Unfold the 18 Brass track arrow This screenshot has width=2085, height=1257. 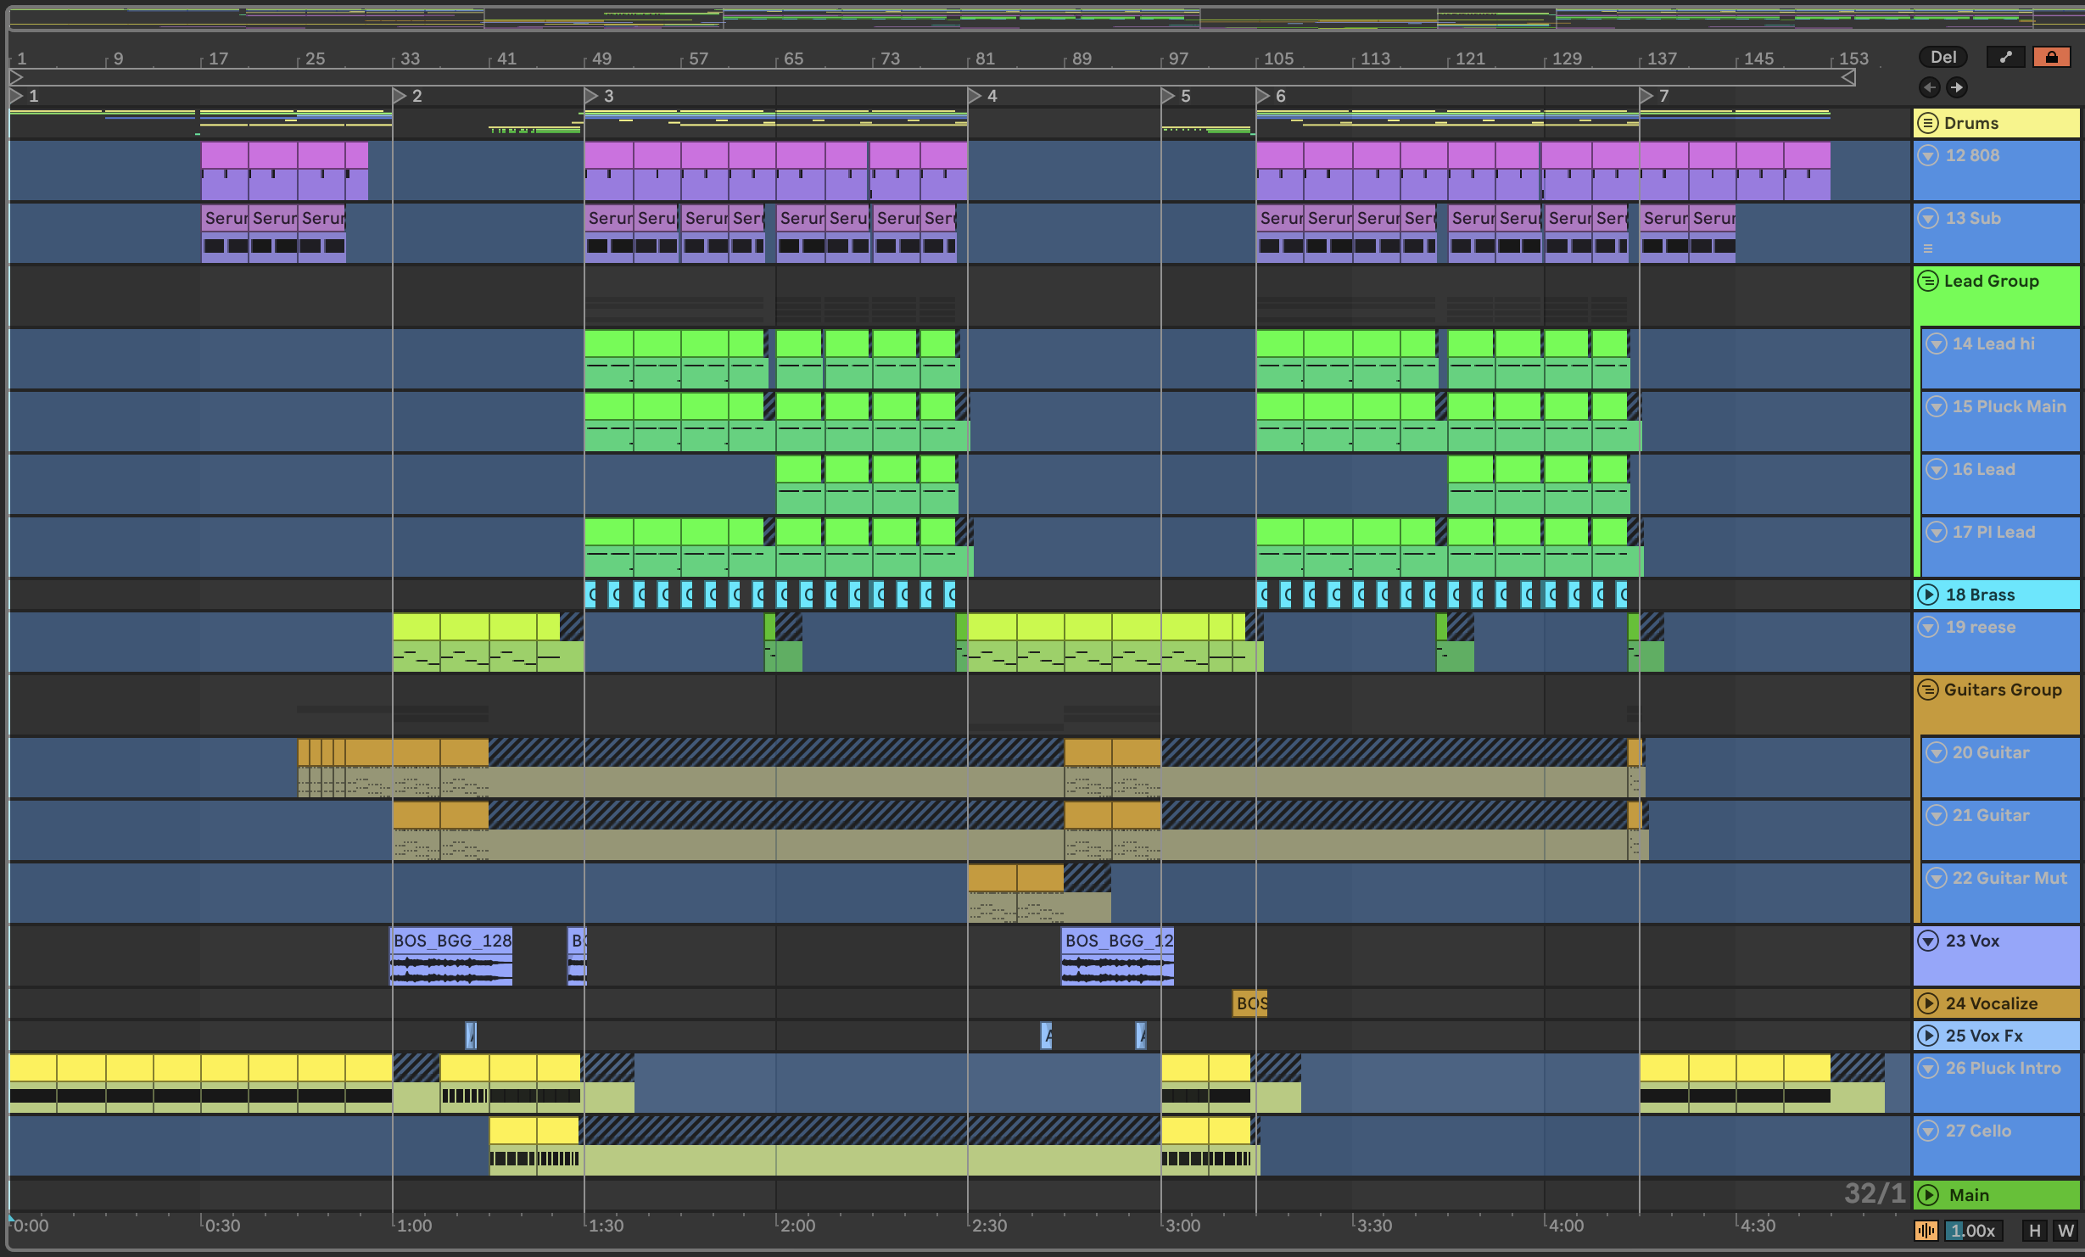pos(1927,595)
